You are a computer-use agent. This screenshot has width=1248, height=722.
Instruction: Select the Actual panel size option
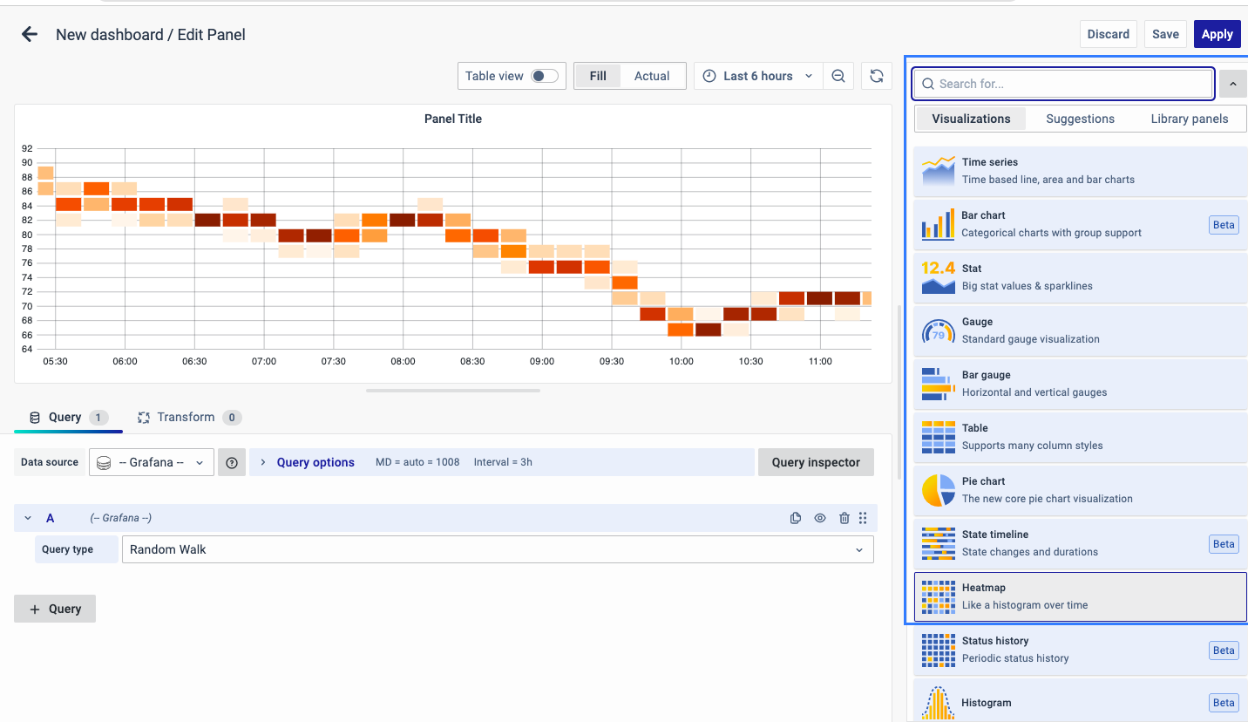(651, 76)
